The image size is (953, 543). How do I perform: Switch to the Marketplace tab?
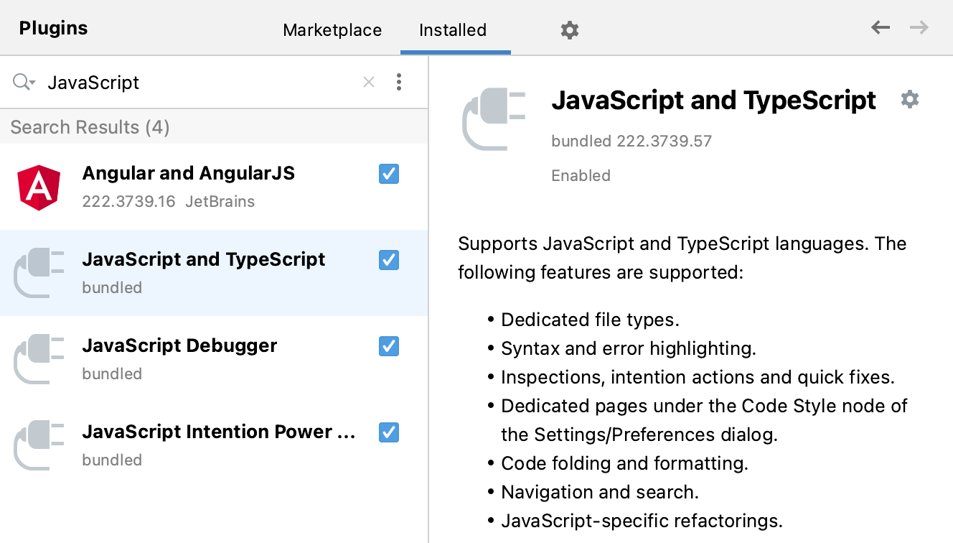click(x=332, y=30)
